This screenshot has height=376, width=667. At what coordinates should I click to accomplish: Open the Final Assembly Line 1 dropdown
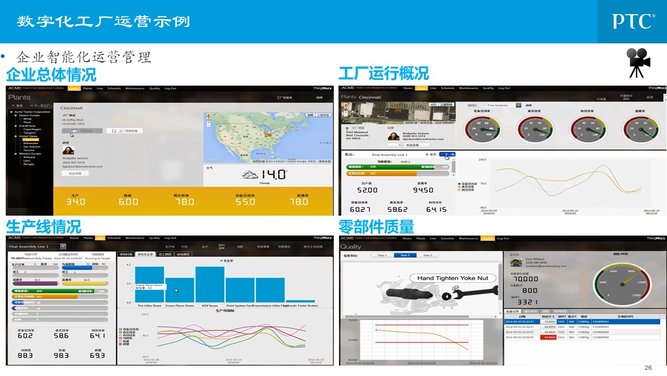tap(63, 246)
